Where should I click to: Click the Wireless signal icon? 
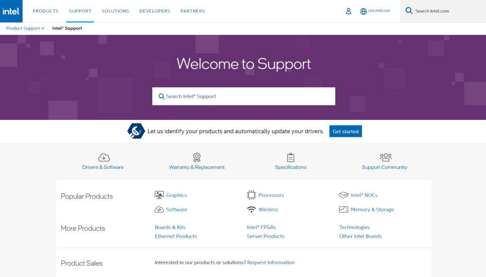252,210
